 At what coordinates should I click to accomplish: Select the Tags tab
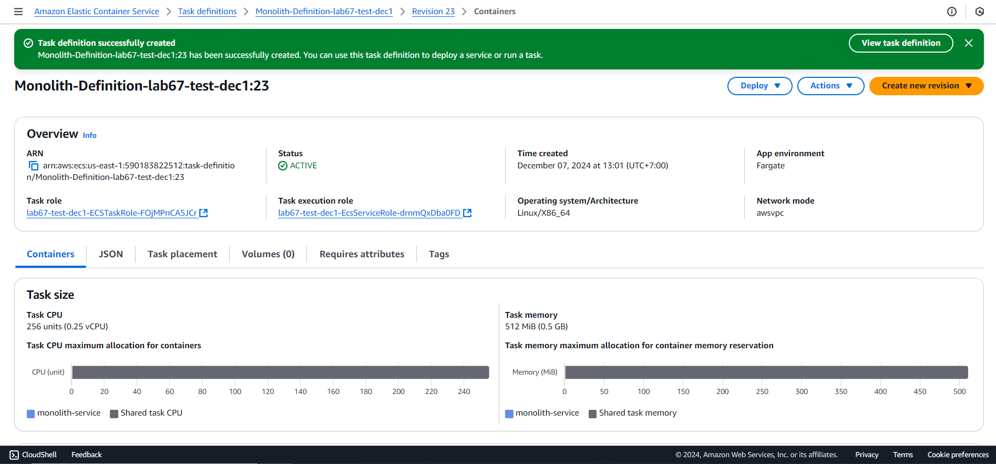439,254
